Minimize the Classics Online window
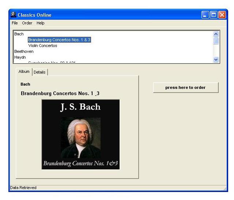 tap(205, 15)
